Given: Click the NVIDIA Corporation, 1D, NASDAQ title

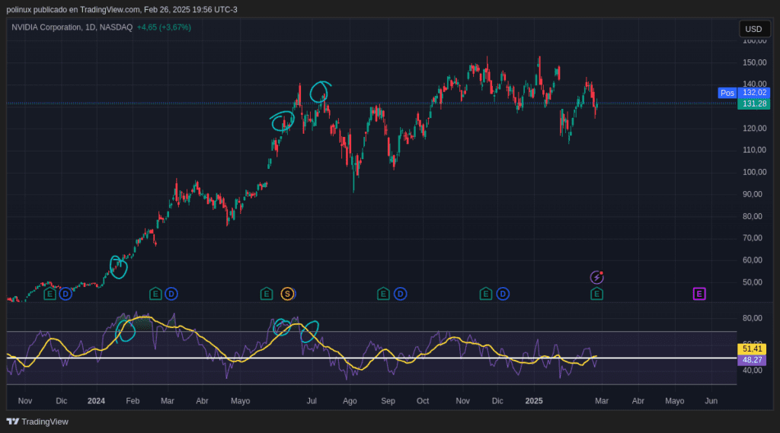Looking at the screenshot, I should pos(72,27).
